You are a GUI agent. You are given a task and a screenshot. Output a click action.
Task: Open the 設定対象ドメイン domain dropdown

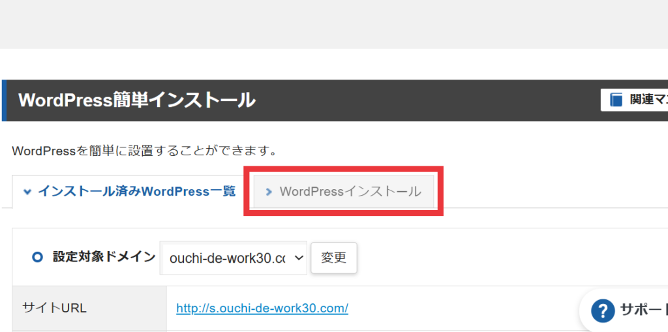click(234, 258)
